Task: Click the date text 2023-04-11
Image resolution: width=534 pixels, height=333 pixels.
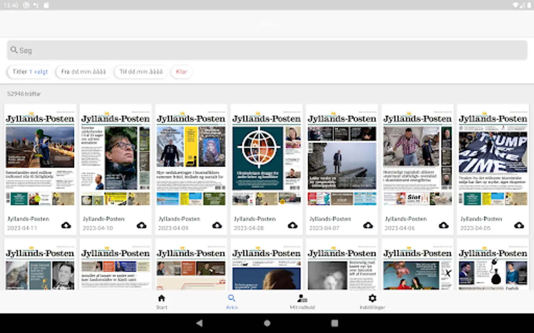Action: point(22,228)
